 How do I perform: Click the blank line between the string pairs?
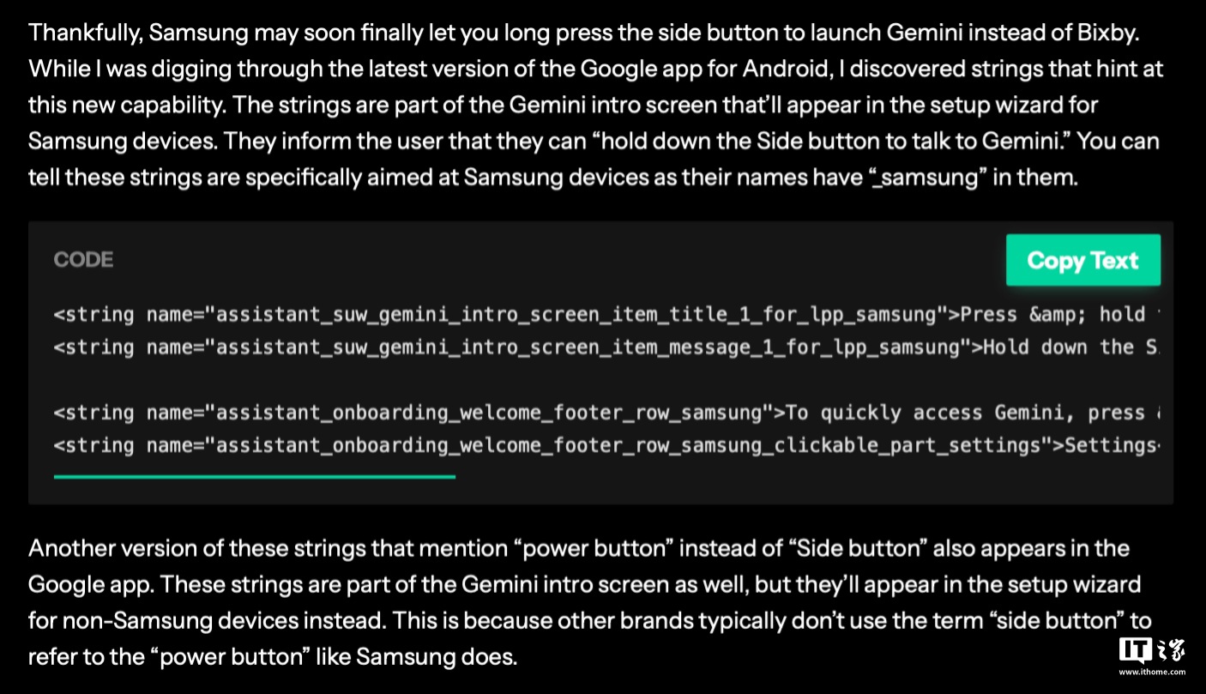click(600, 380)
